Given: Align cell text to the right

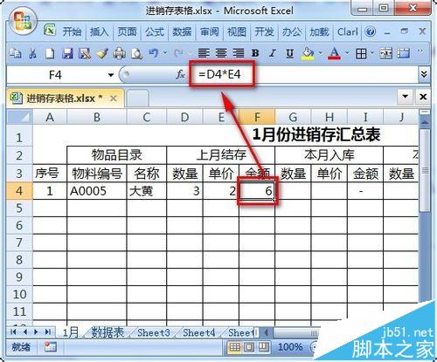Looking at the screenshot, I should 239,53.
